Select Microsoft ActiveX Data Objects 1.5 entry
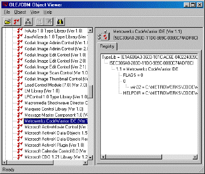Viewport: 205px width, 174px height. (x=56, y=133)
